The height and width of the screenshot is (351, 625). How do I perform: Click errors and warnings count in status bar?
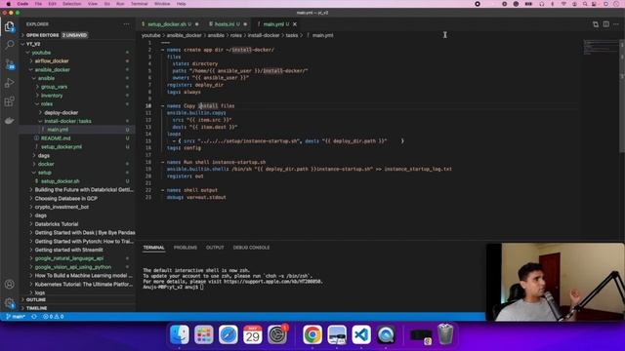click(54, 317)
